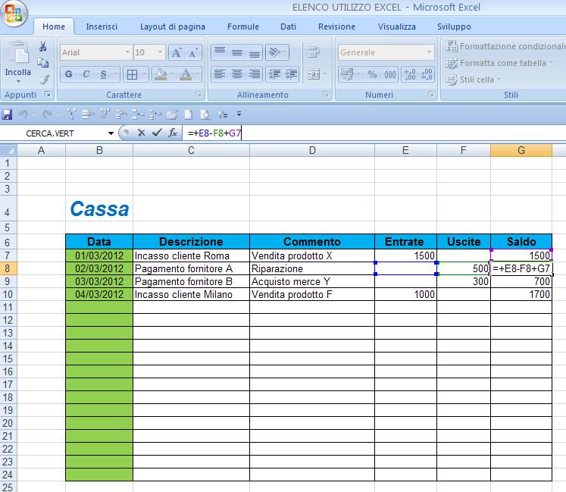Switch to the Visualizza tab
This screenshot has width=566, height=492.
click(x=397, y=27)
